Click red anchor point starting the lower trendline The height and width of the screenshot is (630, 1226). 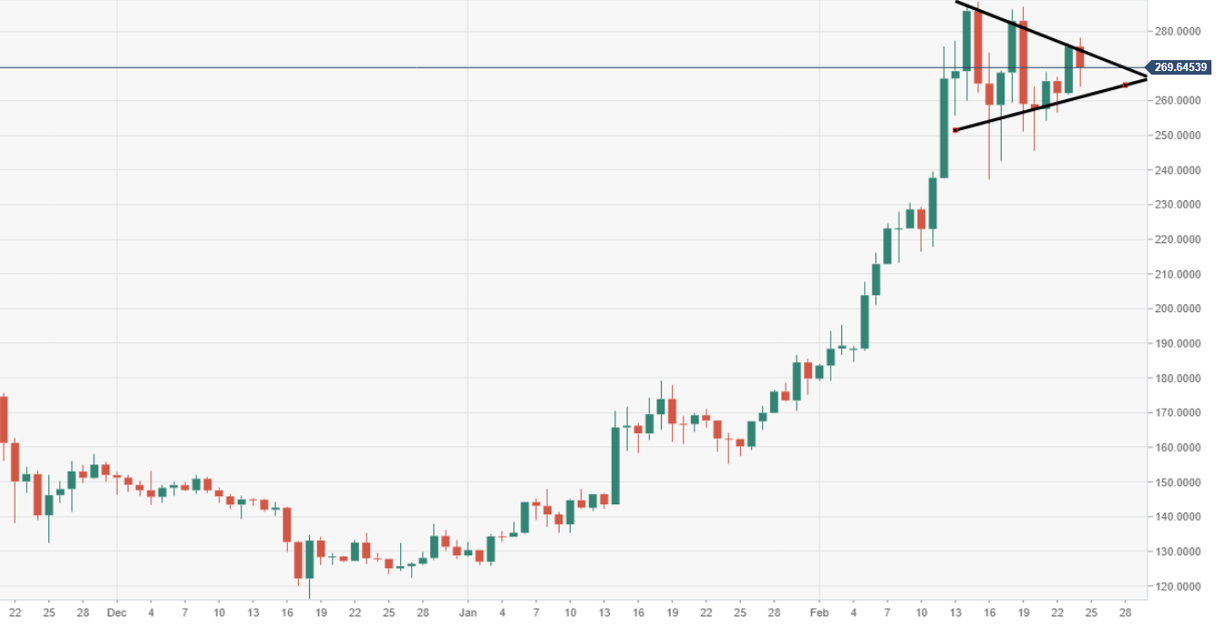point(955,130)
